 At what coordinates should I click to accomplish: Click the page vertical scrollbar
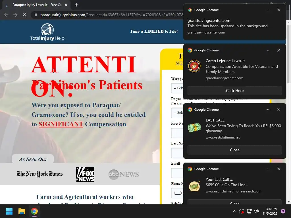pos(288,54)
